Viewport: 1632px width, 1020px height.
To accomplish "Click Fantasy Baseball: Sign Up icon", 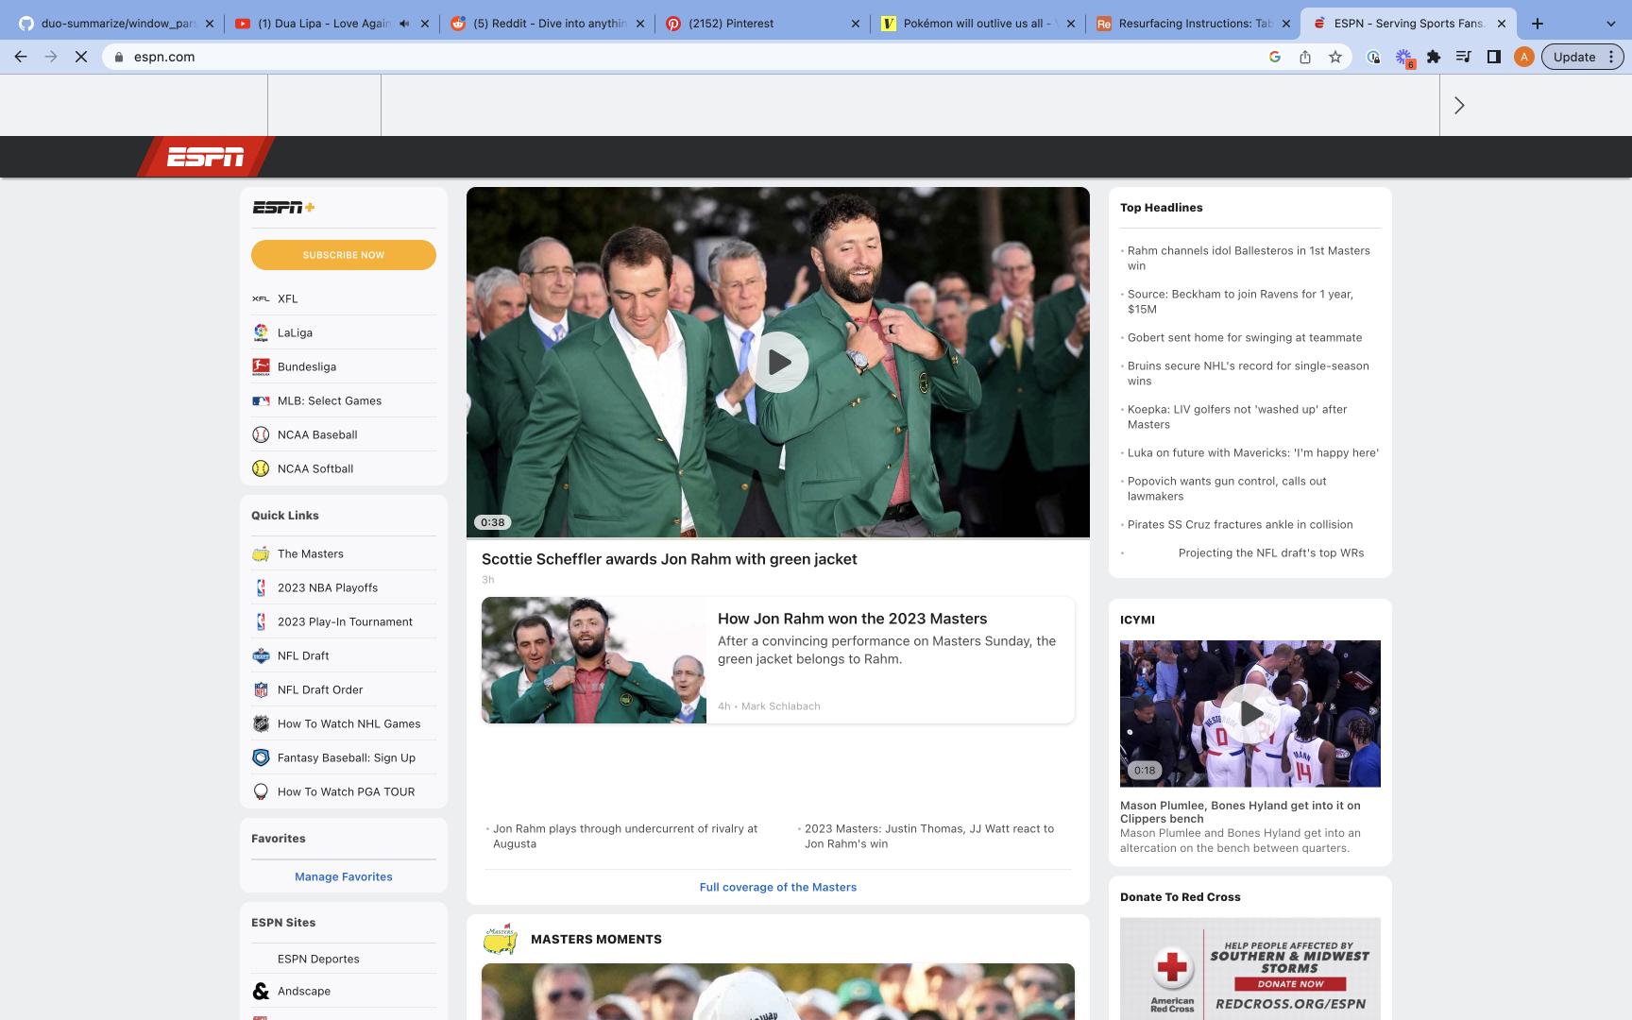I will (261, 757).
